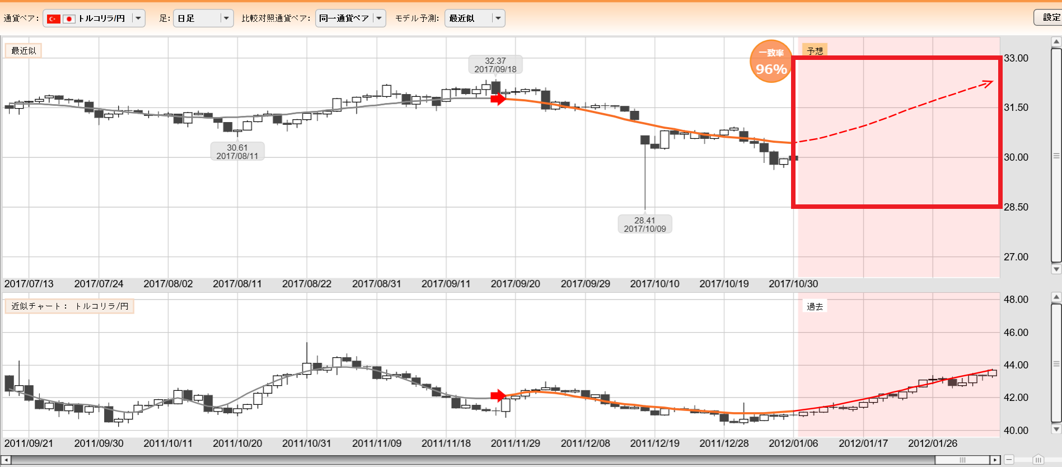Click the 一致率 96% orange badge
Viewport: 1062px width, 467px height.
[771, 62]
